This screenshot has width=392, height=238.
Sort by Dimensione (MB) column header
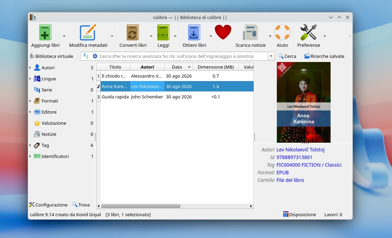[215, 67]
